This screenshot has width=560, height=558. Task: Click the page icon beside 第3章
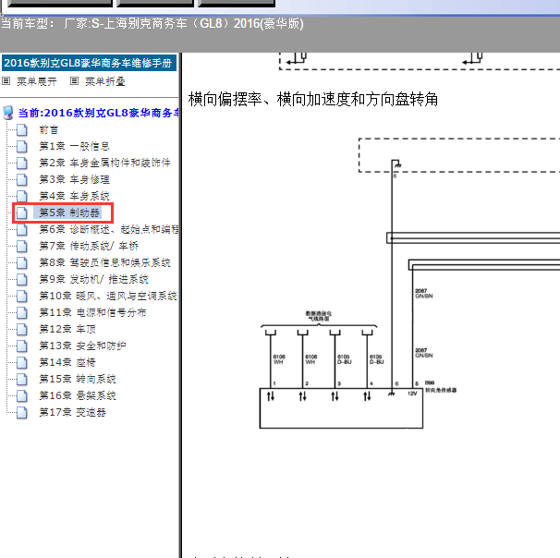tap(22, 179)
